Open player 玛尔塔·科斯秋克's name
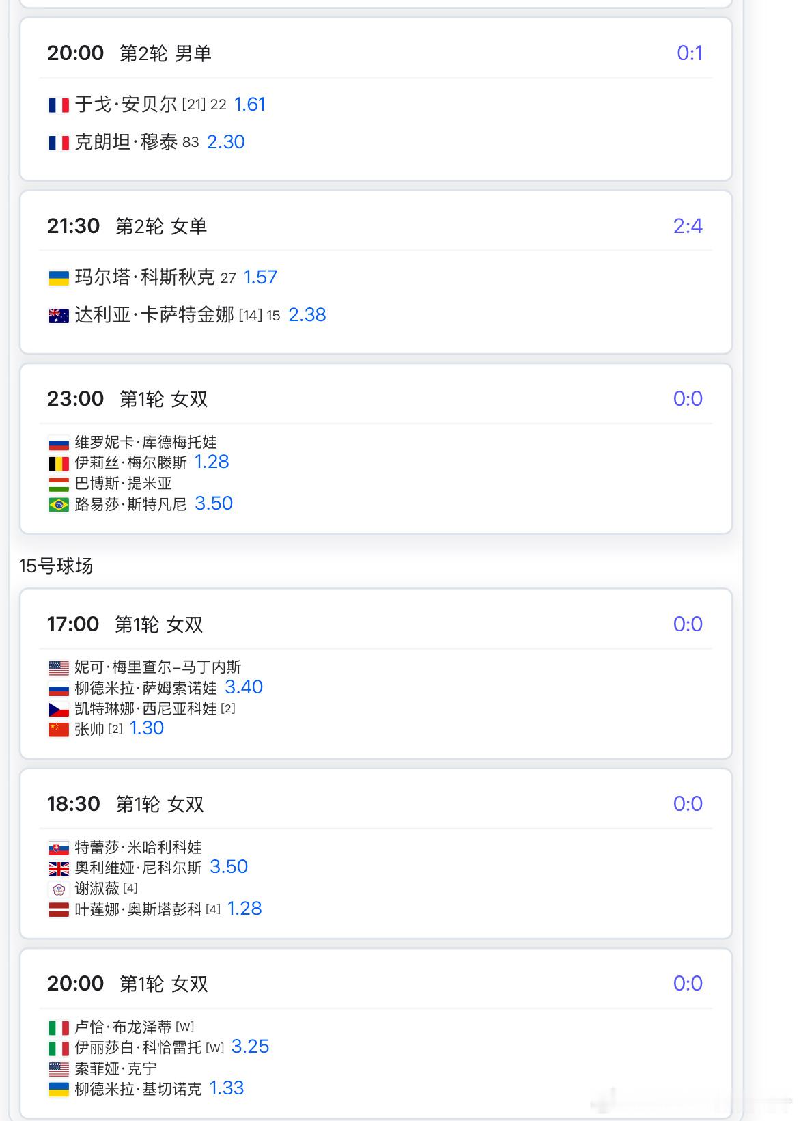This screenshot has width=799, height=1121. click(145, 277)
